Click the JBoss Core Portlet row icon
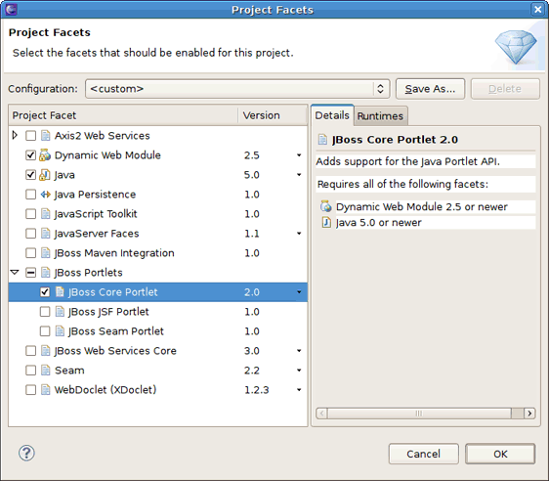Screen dimensions: 549x481 click(x=60, y=291)
